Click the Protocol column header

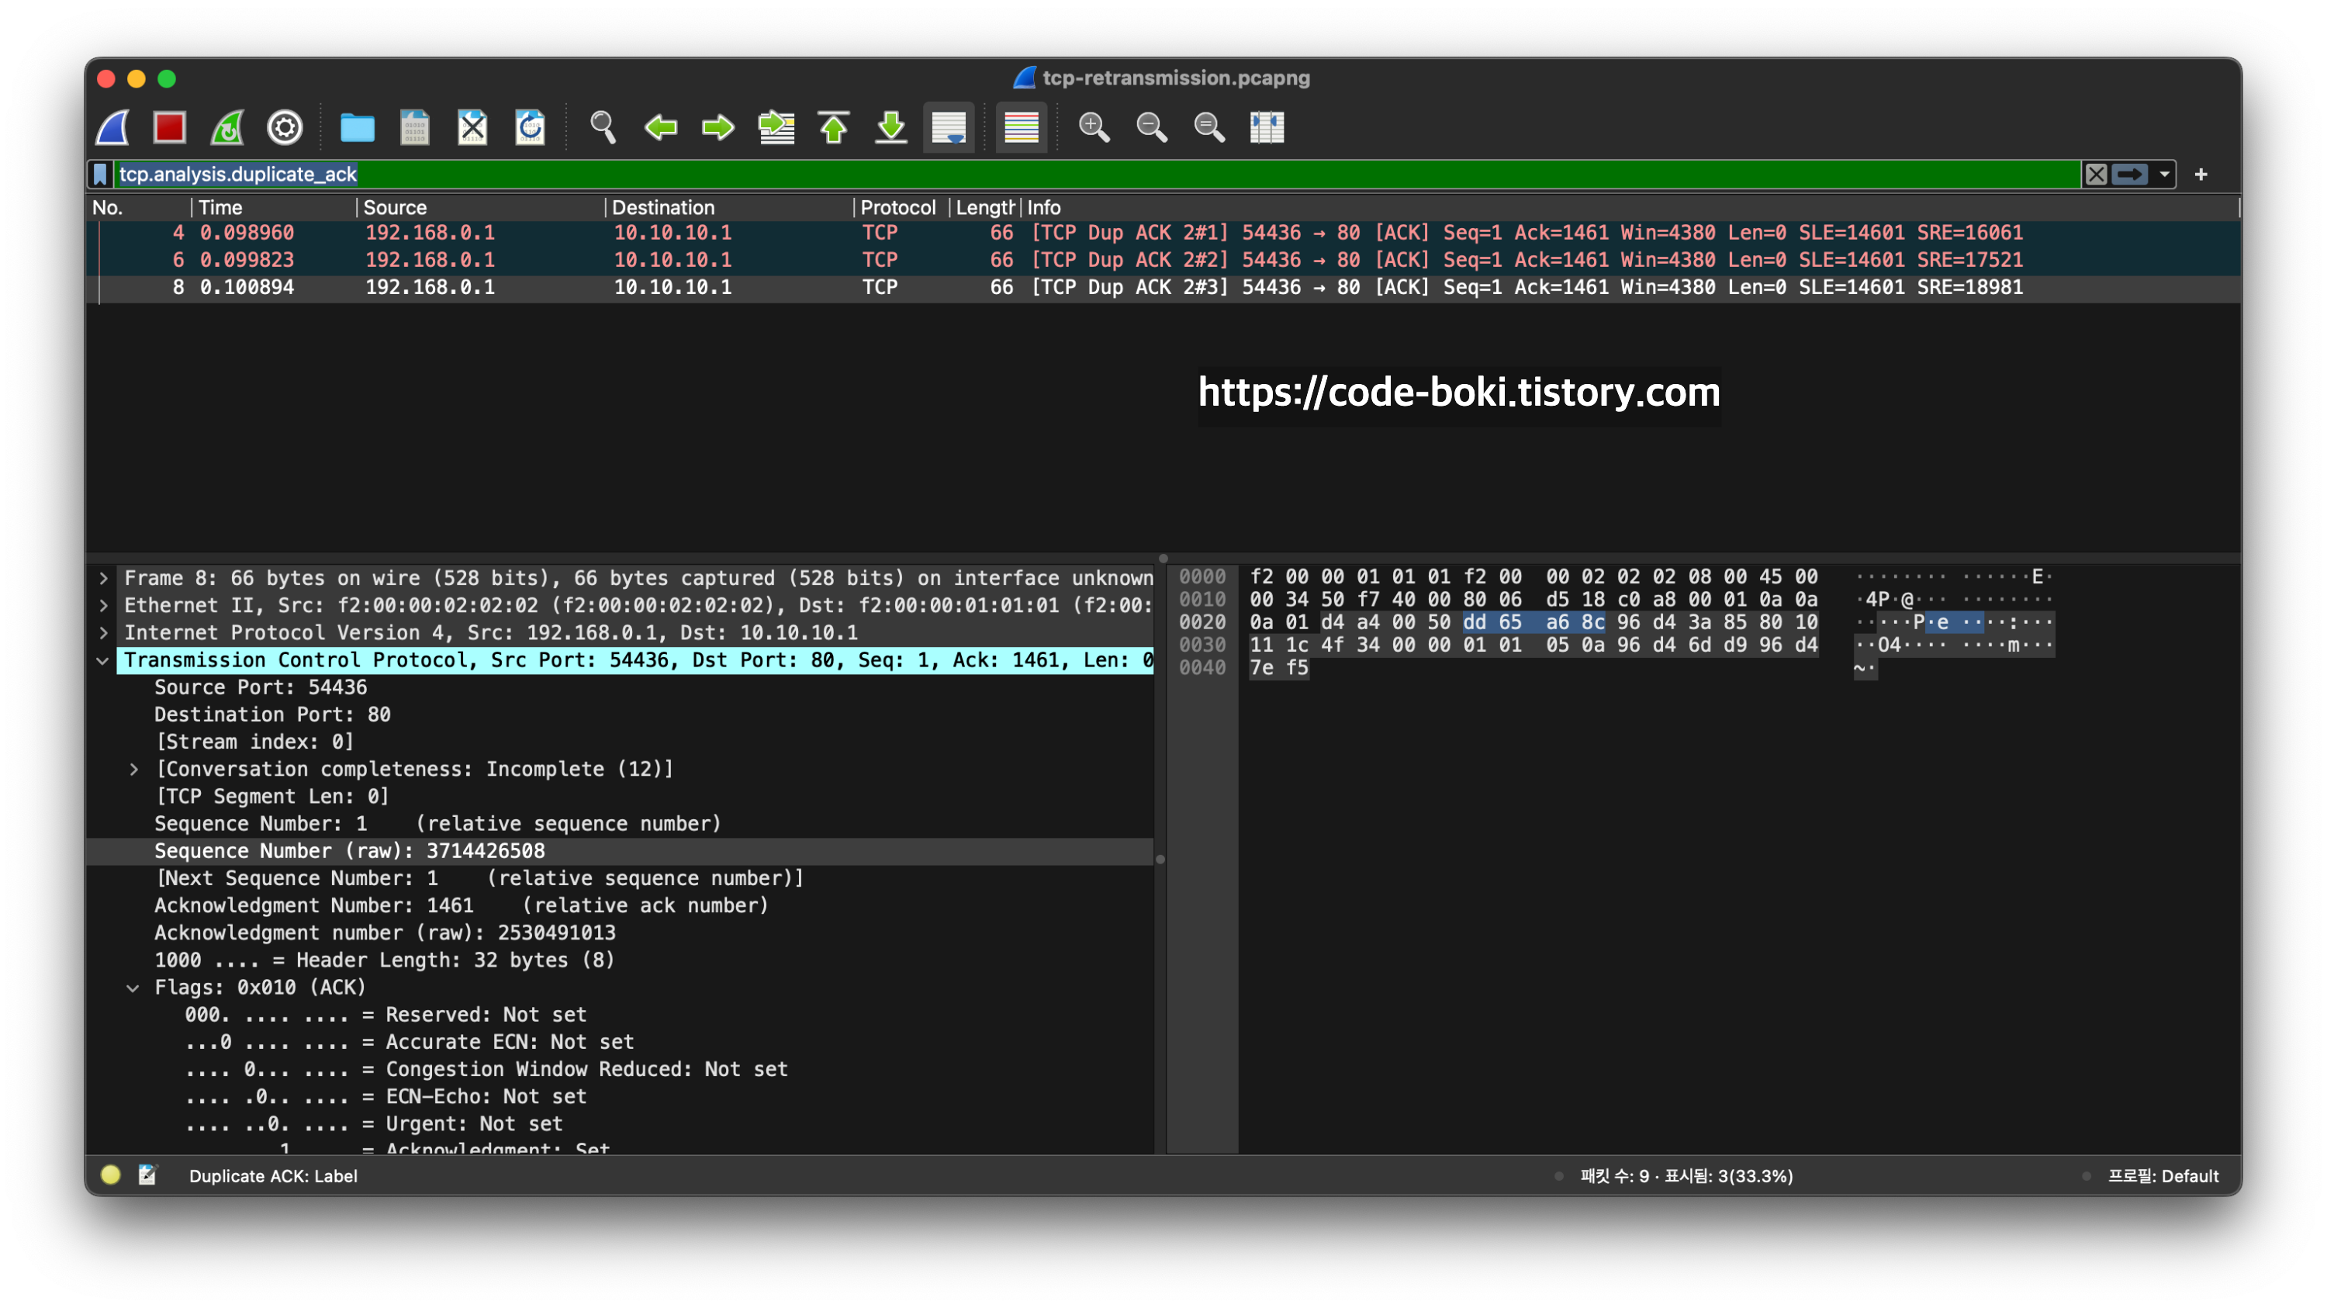coord(897,208)
